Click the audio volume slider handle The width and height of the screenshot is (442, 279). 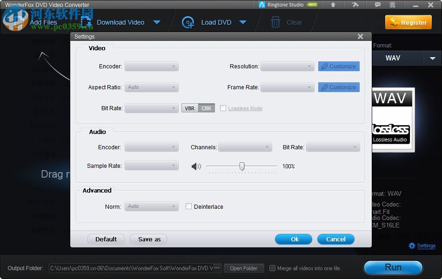click(x=241, y=166)
